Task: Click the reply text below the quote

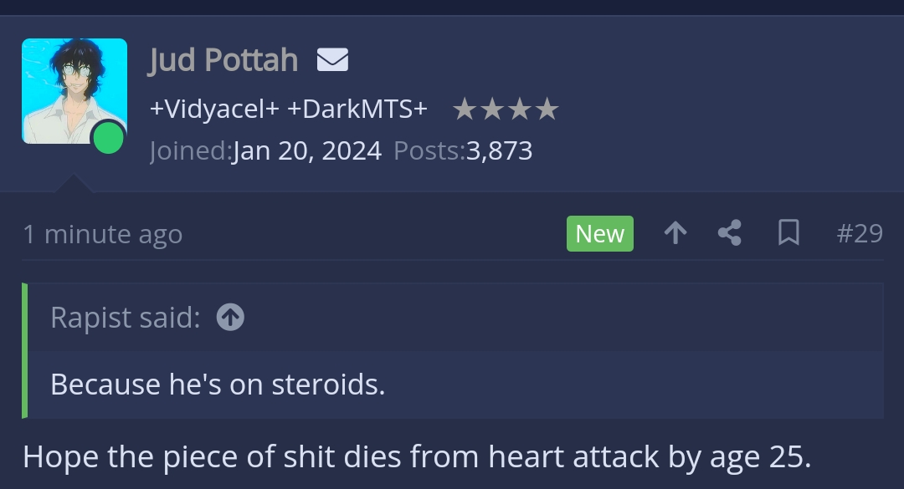Action: 417,456
